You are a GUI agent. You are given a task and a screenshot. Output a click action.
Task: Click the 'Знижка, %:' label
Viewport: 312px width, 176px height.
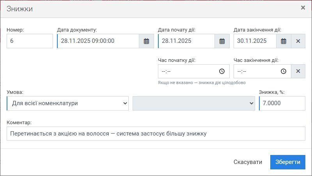point(271,92)
